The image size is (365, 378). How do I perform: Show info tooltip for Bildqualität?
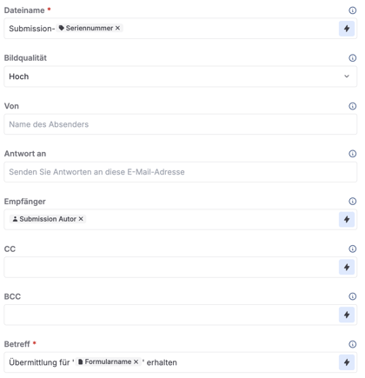352,58
